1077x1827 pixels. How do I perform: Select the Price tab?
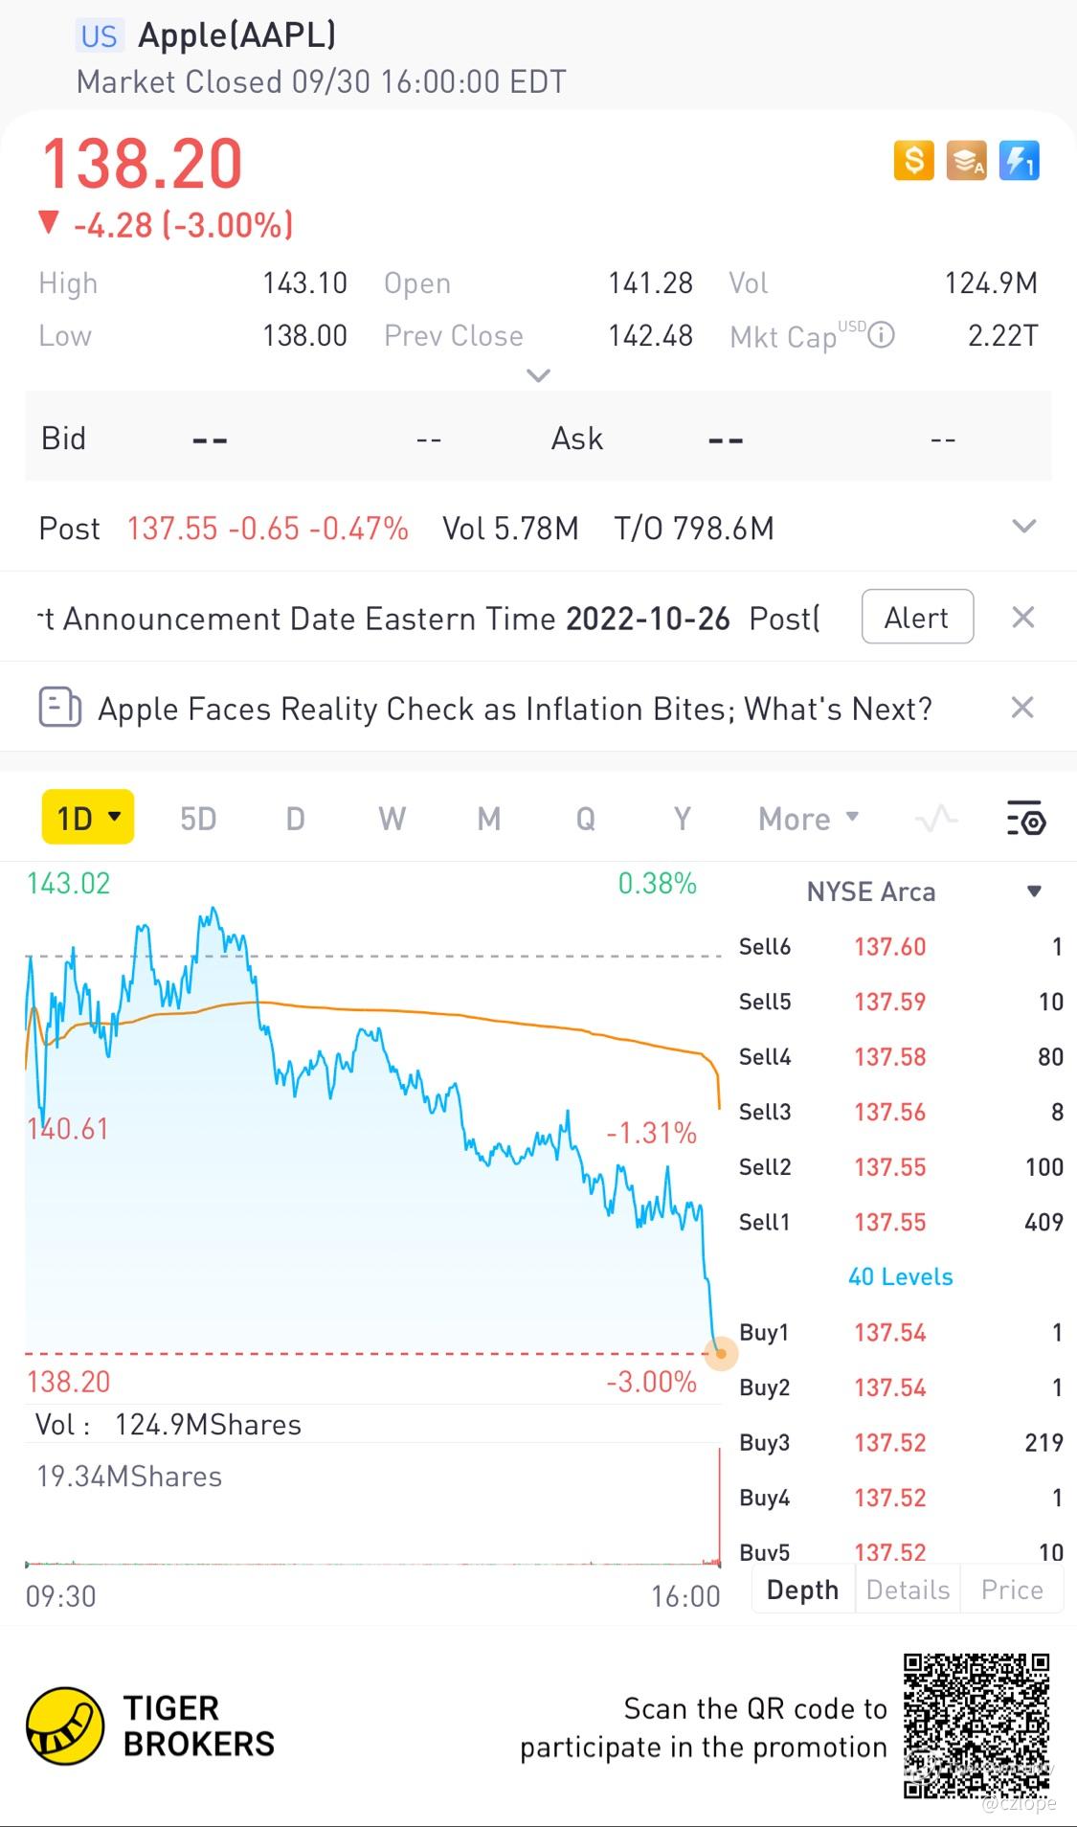(x=1012, y=1590)
